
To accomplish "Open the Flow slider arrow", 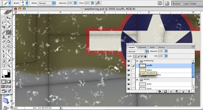I will (x=92, y=3).
